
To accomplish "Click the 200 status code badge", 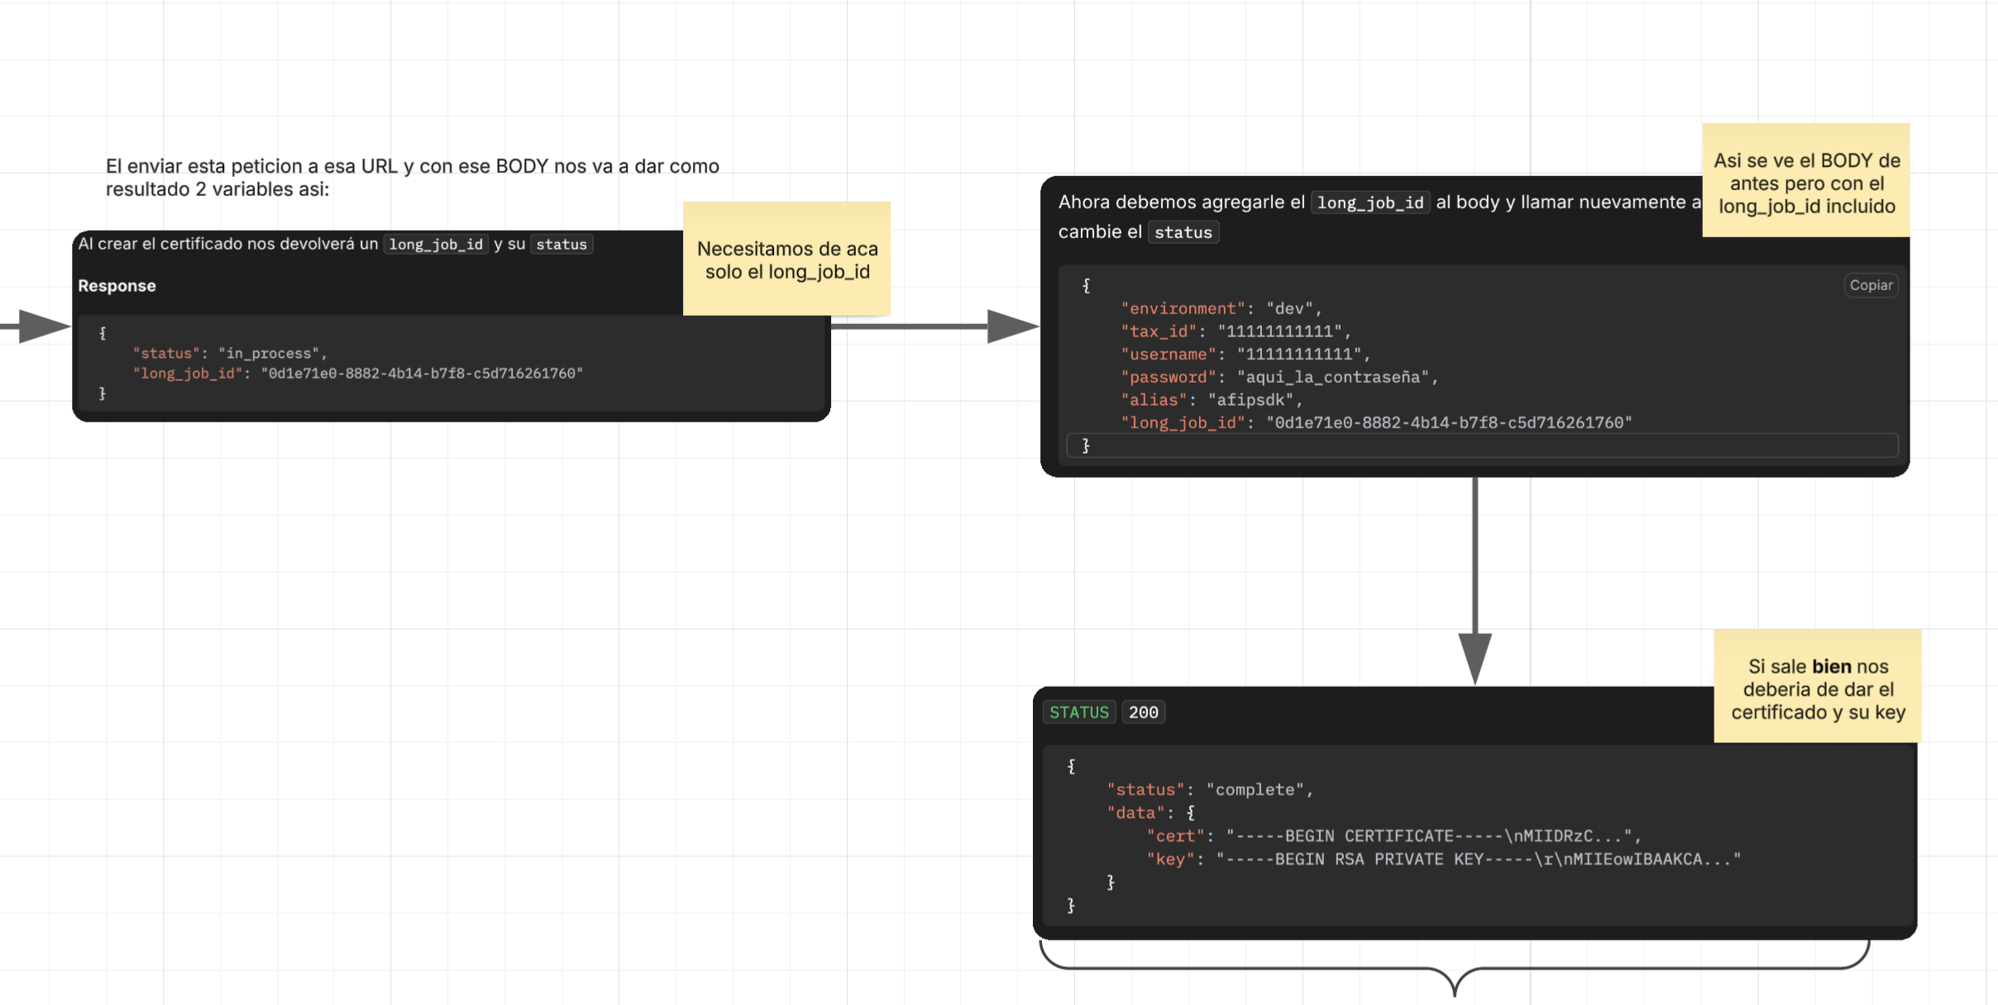I will point(1143,712).
